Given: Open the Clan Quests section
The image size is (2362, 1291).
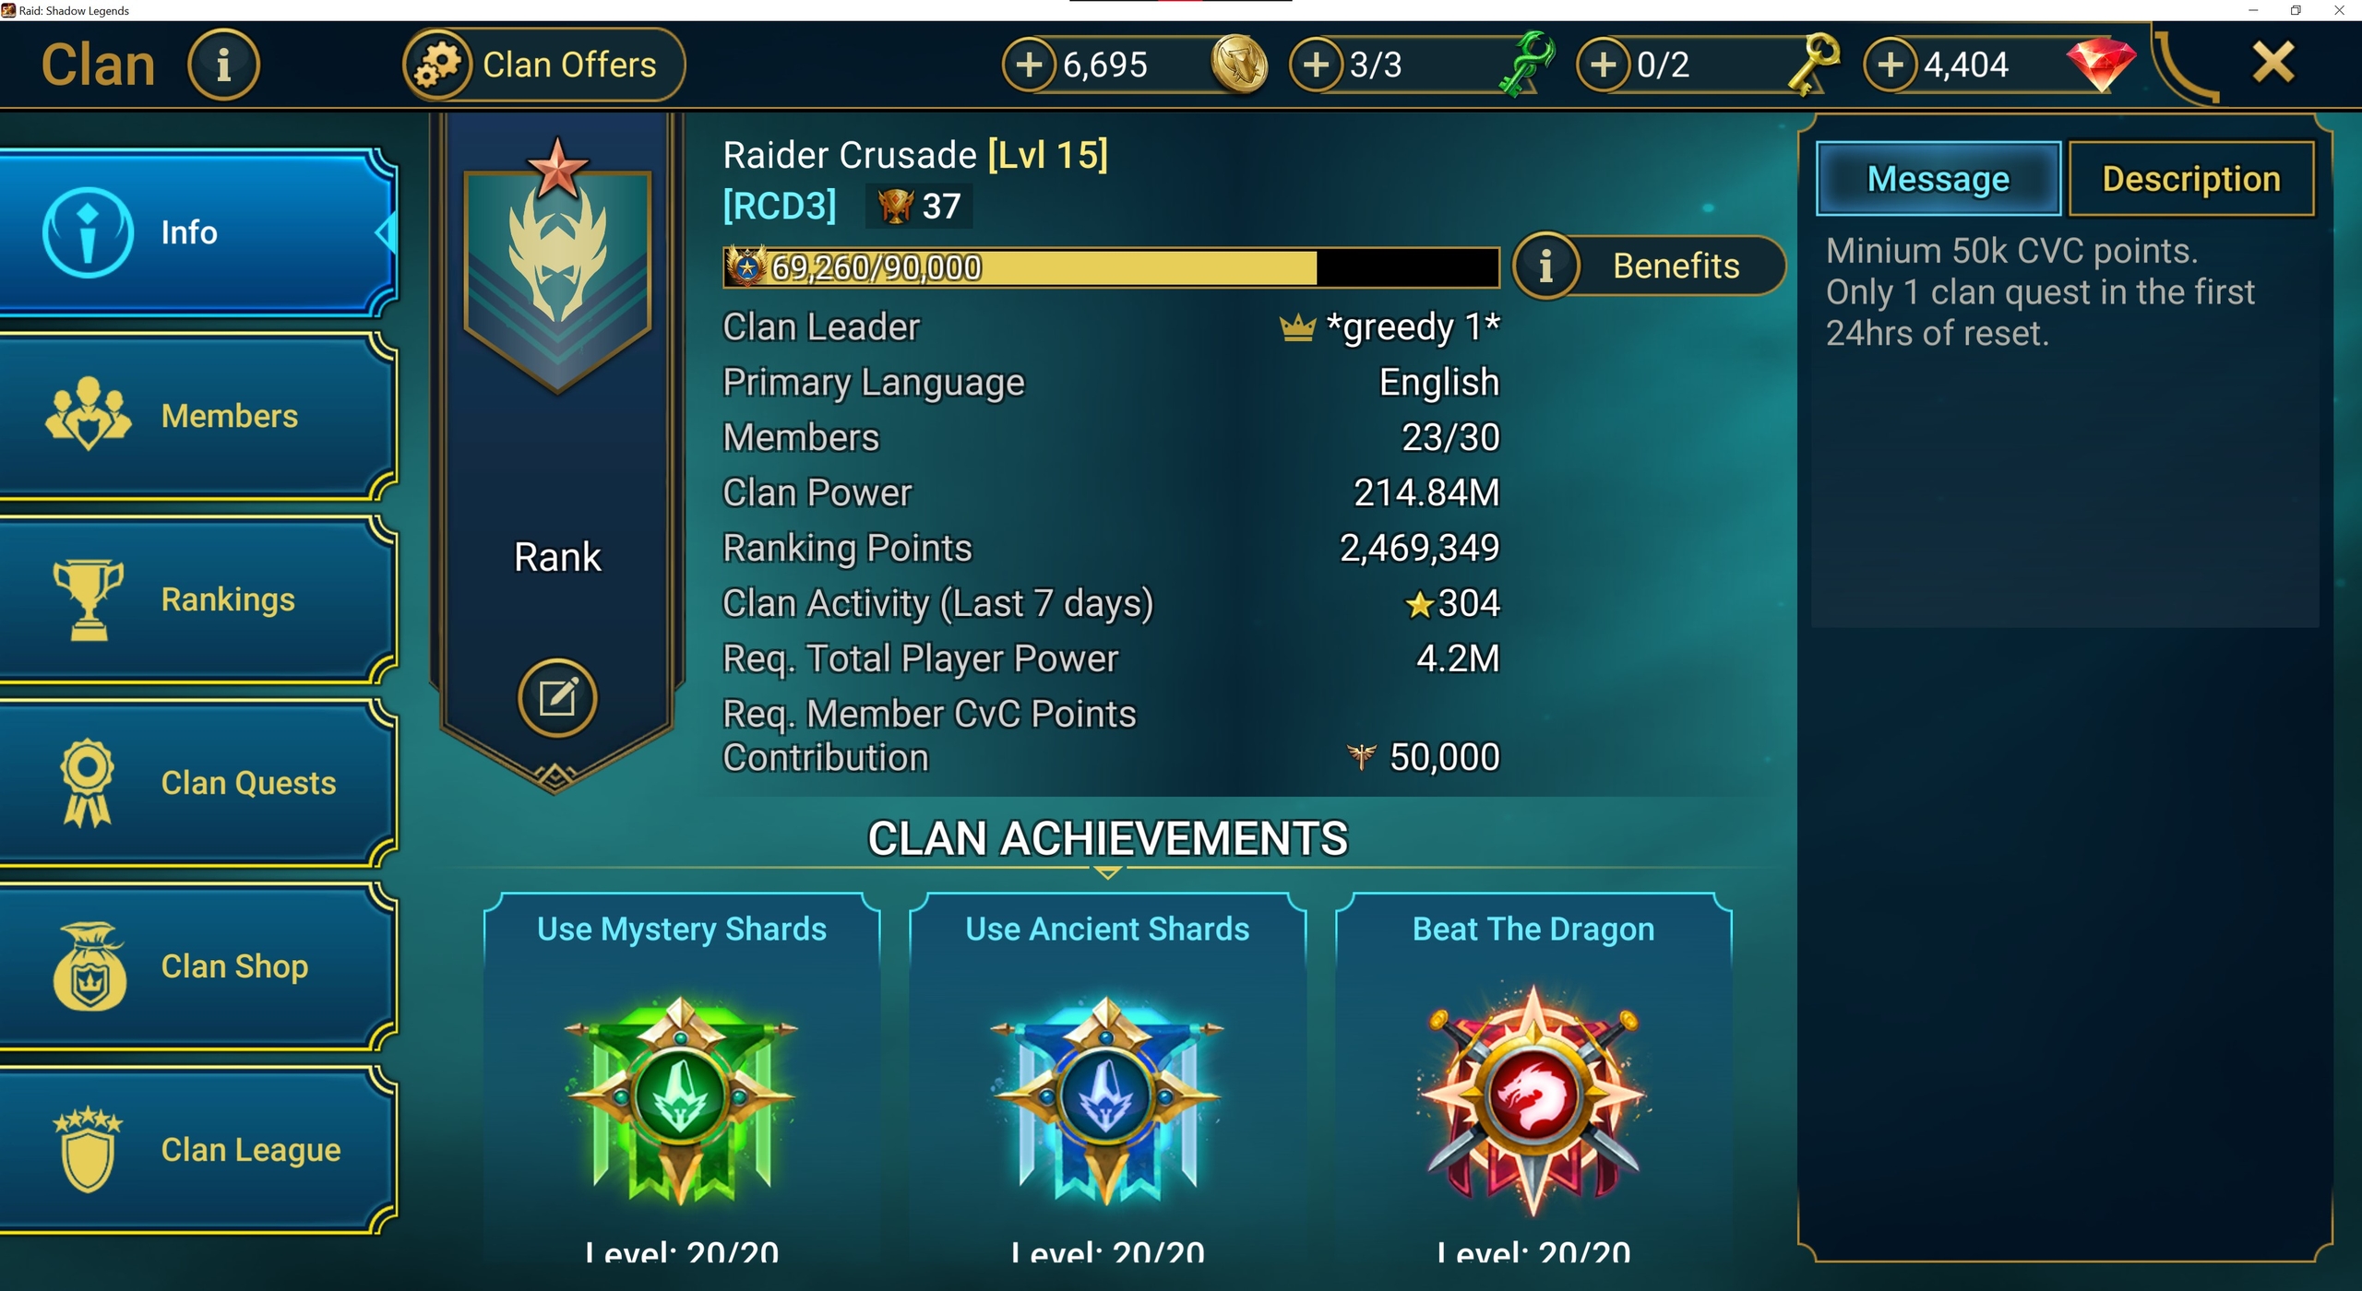Looking at the screenshot, I should pyautogui.click(x=197, y=783).
